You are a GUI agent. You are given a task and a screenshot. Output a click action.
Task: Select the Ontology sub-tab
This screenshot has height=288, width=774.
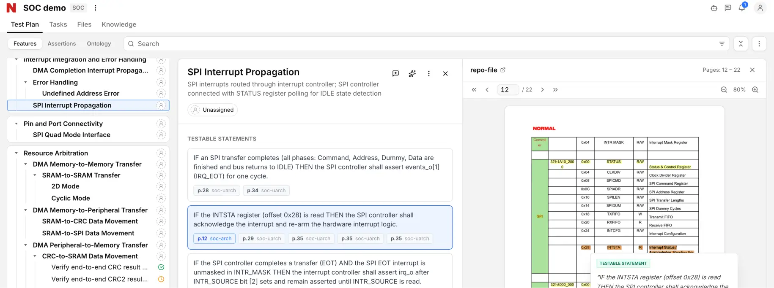pos(99,43)
